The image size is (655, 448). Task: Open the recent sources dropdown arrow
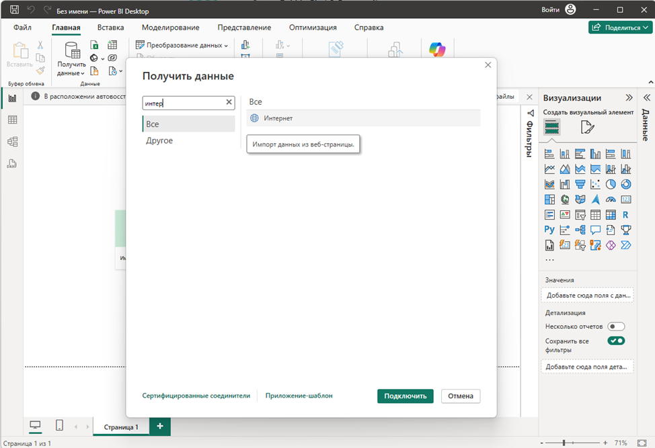click(121, 71)
